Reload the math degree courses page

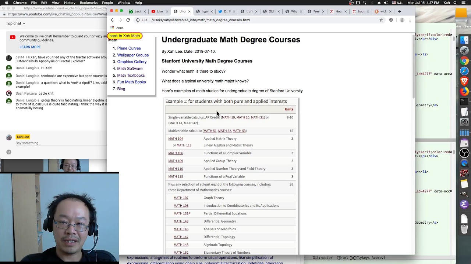128,20
